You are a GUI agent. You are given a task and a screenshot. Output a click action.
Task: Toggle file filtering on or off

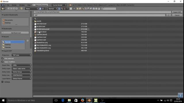click(74, 9)
